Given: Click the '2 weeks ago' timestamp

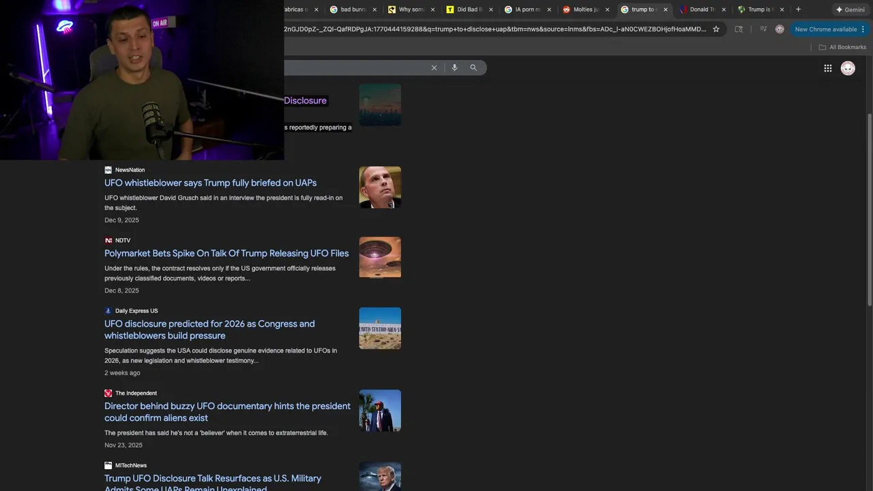Looking at the screenshot, I should coord(122,373).
